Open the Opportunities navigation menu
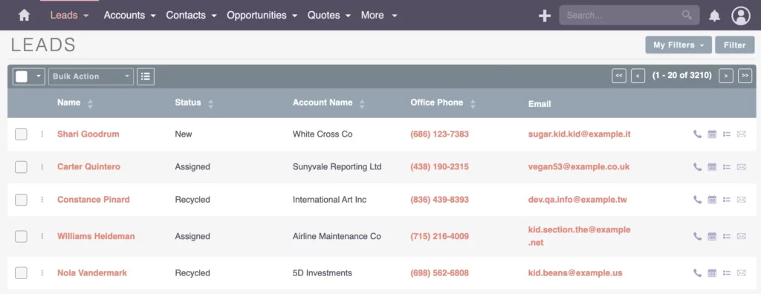Screen dimensions: 761x294 pos(262,15)
